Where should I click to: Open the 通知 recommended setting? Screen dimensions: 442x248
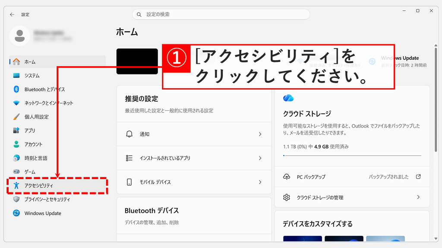[194, 134]
